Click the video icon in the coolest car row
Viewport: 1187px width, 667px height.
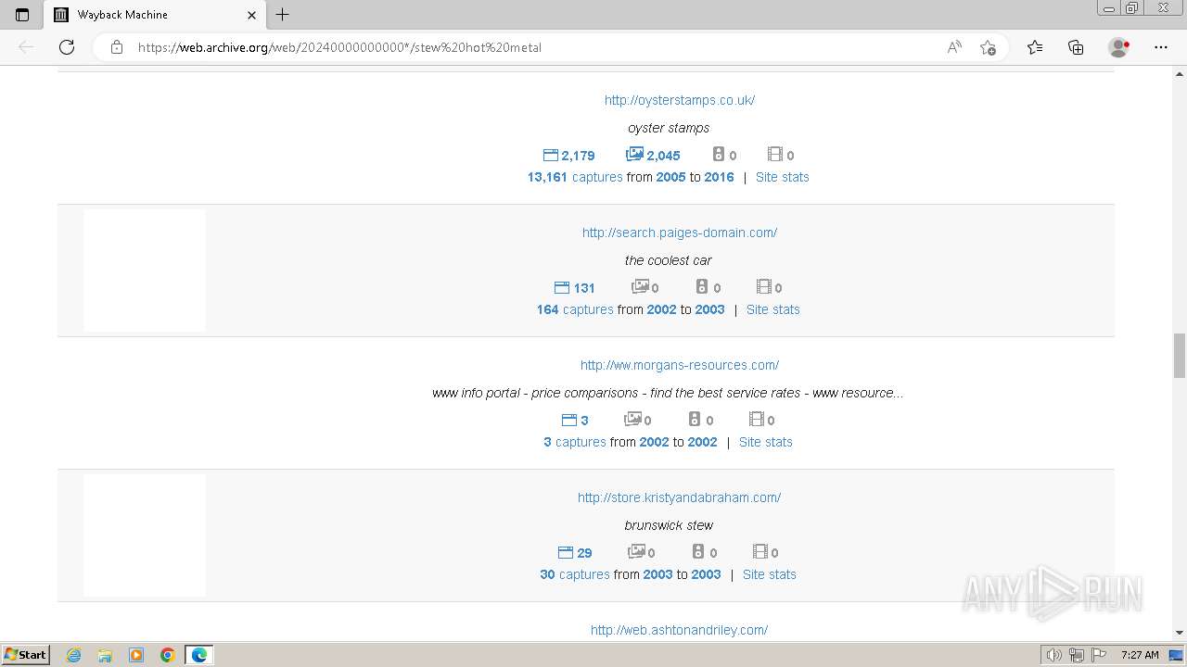coord(764,287)
